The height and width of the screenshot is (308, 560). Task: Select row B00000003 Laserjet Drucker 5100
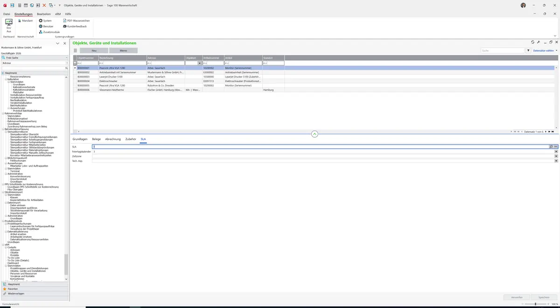click(x=314, y=77)
